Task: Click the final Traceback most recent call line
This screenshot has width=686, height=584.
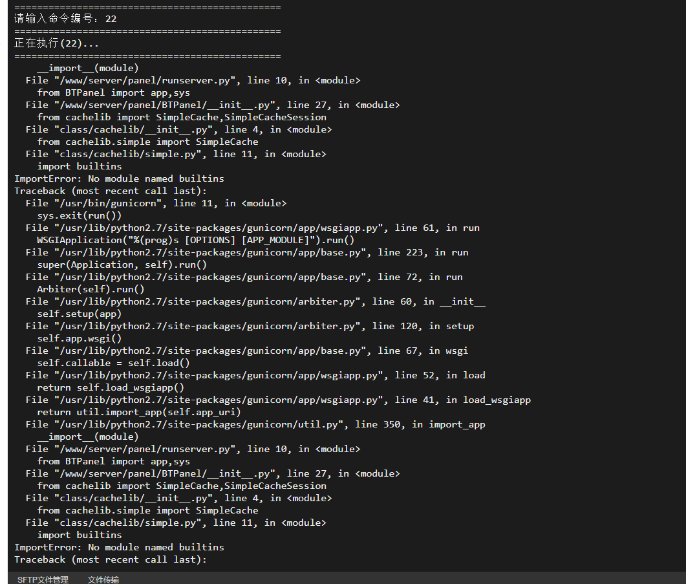Action: 111,559
